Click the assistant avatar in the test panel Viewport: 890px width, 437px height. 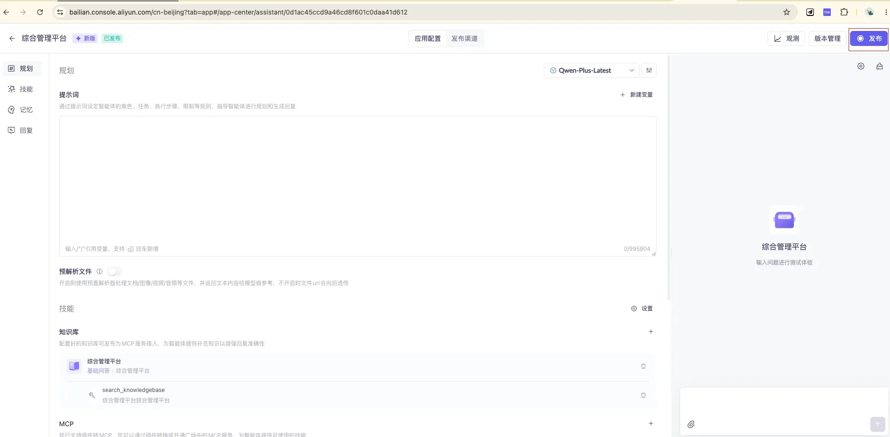click(x=784, y=220)
